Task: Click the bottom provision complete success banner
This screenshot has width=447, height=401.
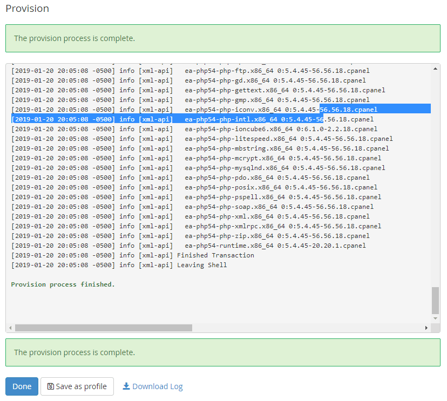Action: [x=223, y=352]
